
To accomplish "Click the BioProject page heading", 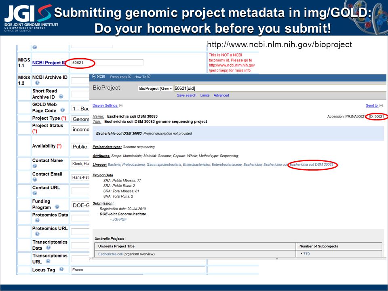I will pyautogui.click(x=106, y=88).
